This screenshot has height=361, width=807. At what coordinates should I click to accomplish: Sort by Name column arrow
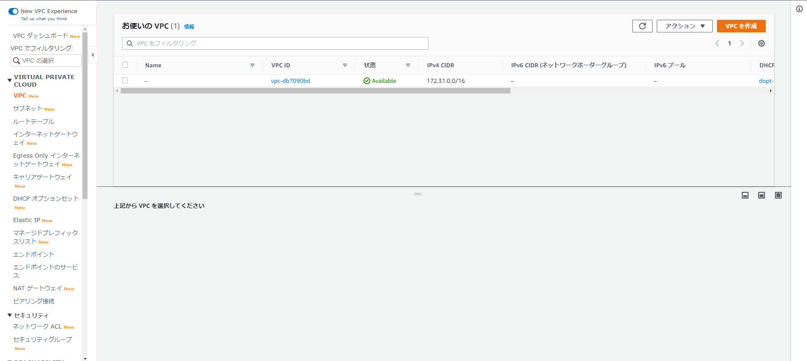click(252, 65)
